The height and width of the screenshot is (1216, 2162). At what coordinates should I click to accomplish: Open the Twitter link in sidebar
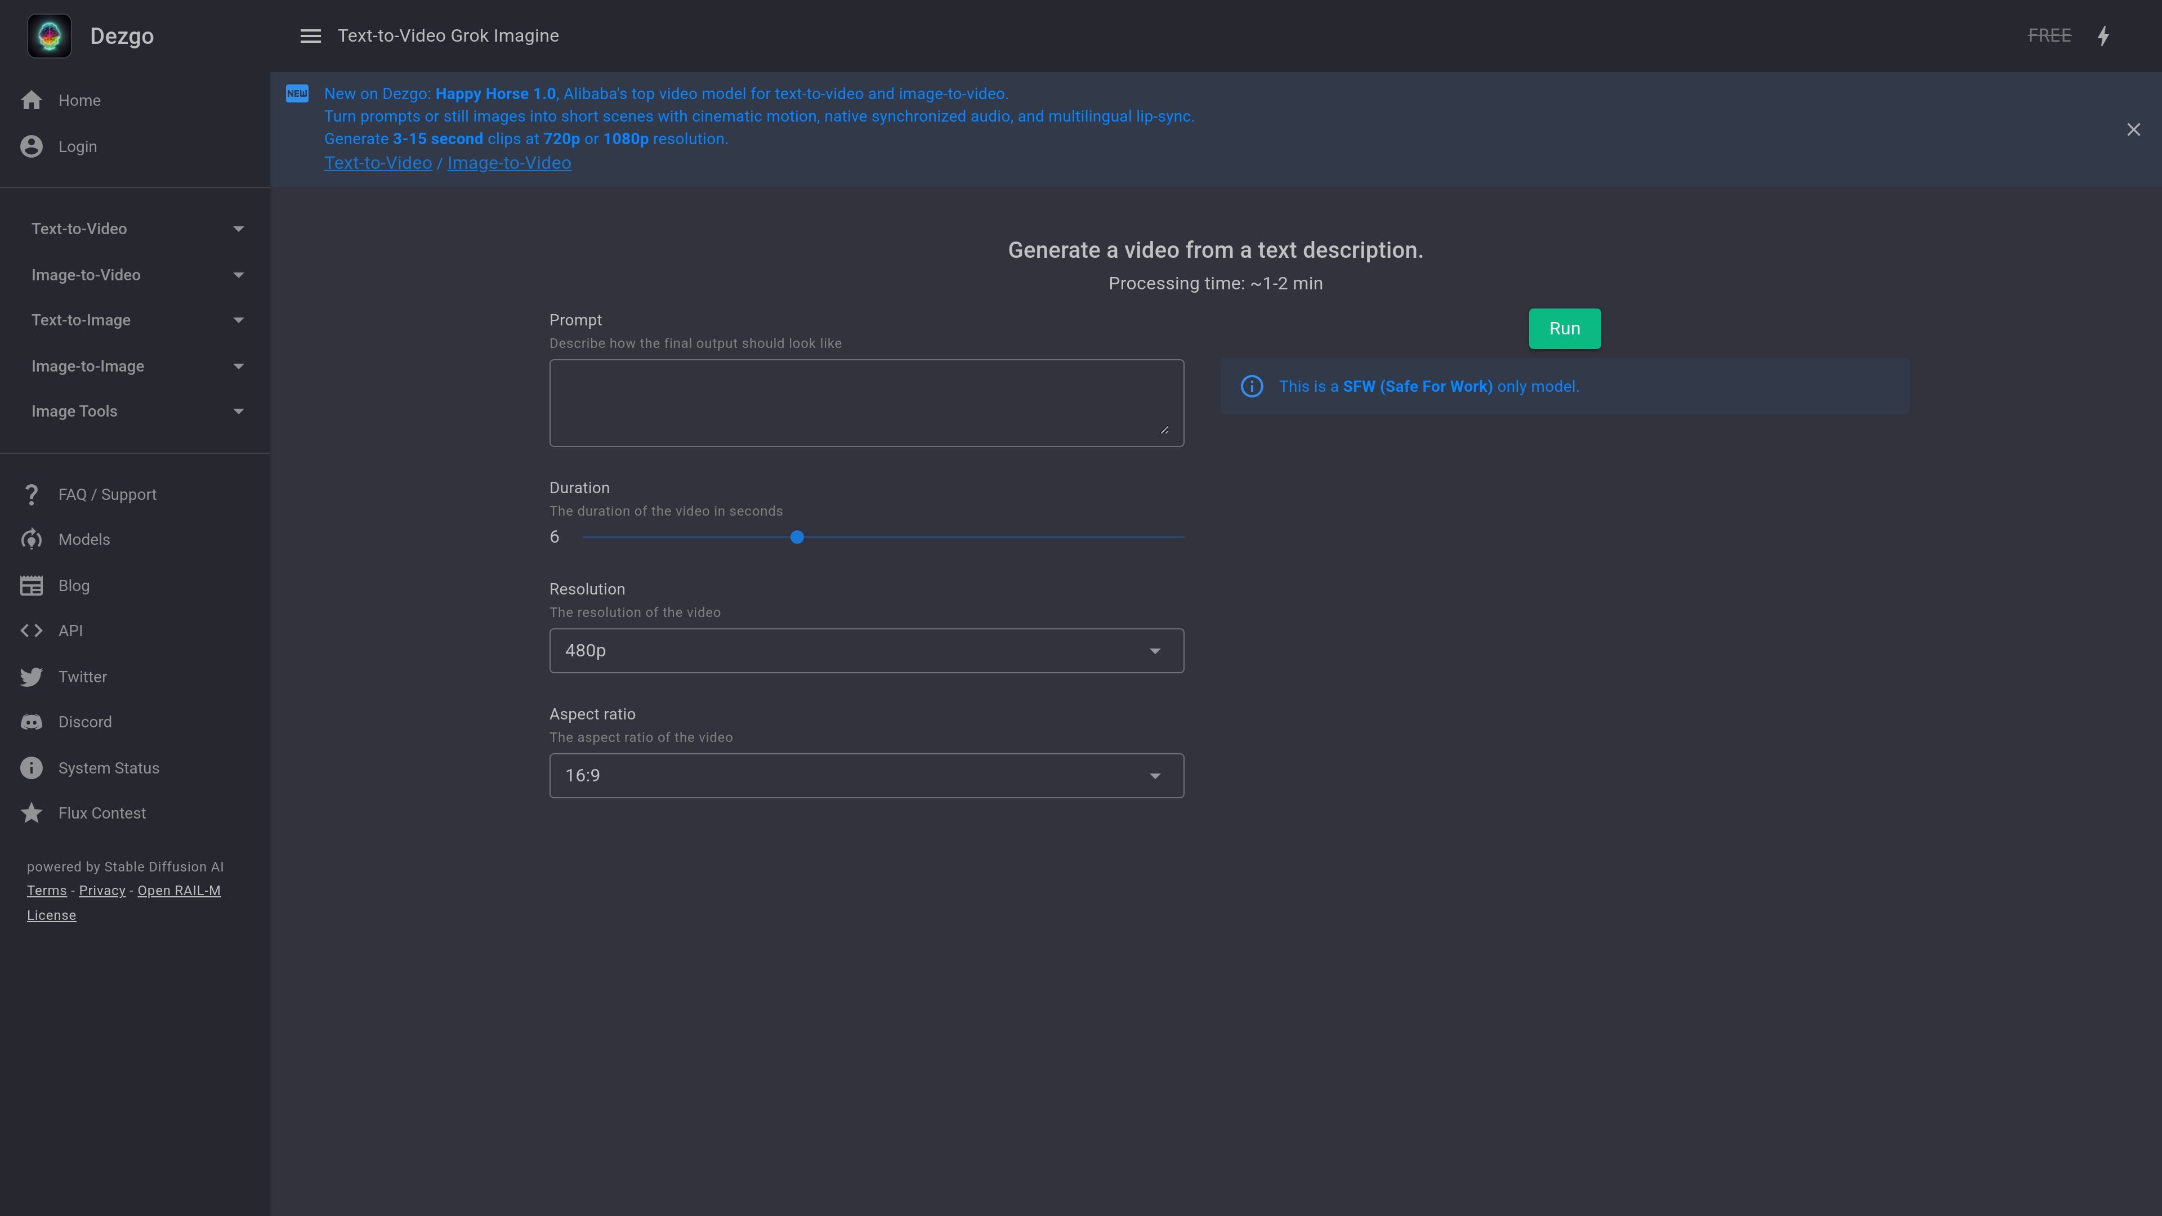pos(135,677)
